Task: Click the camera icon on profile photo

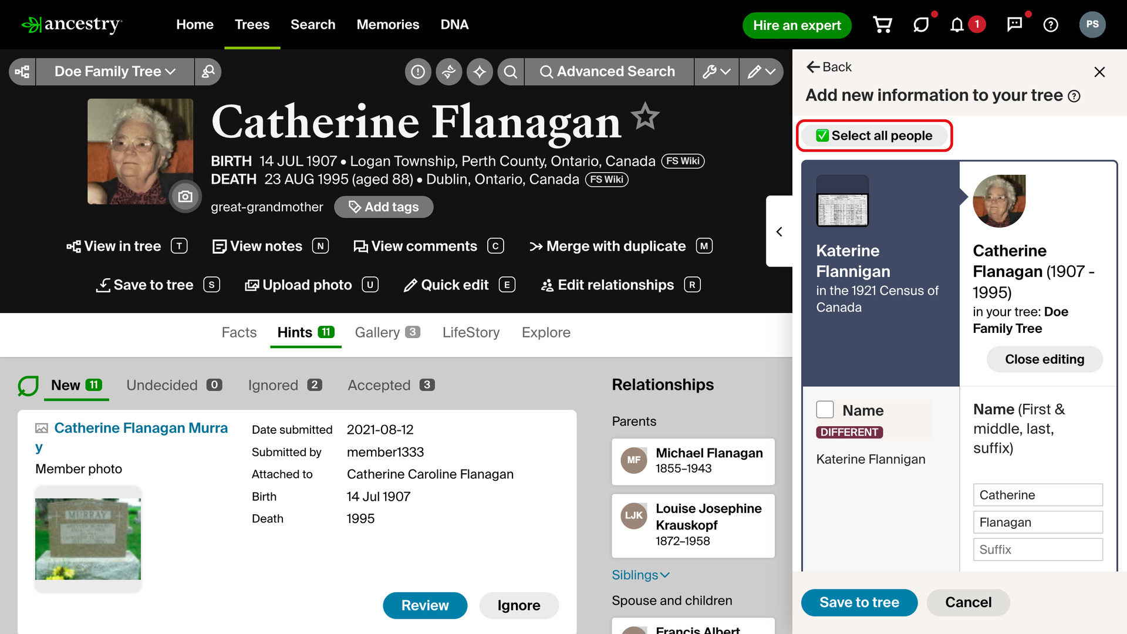Action: pyautogui.click(x=185, y=196)
